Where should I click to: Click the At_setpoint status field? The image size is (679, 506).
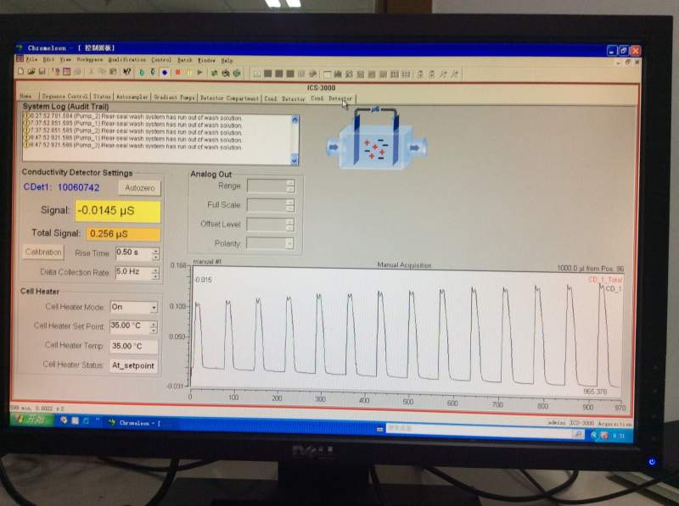coord(133,366)
